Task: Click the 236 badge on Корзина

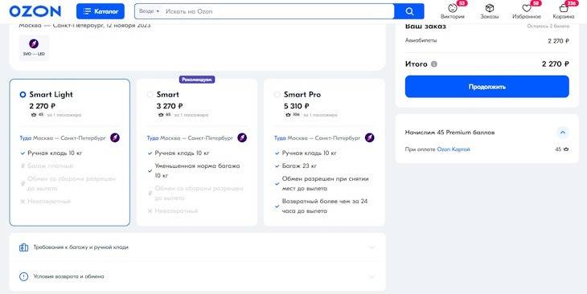Action: pos(572,3)
